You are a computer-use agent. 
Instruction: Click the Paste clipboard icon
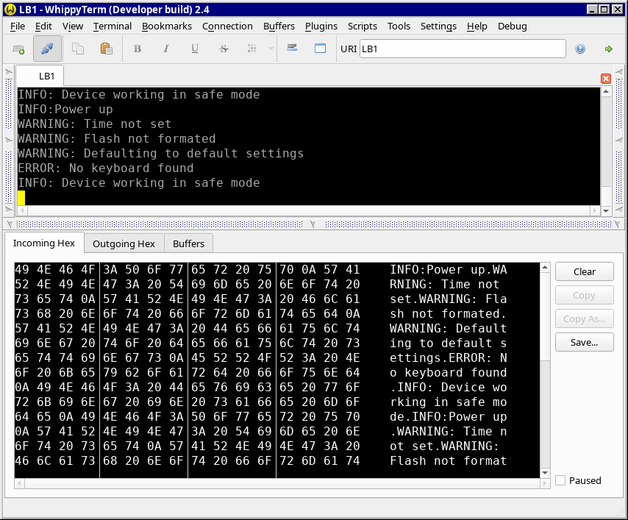pos(107,49)
